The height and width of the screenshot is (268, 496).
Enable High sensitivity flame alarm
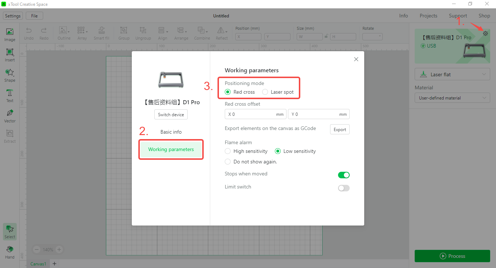click(228, 151)
